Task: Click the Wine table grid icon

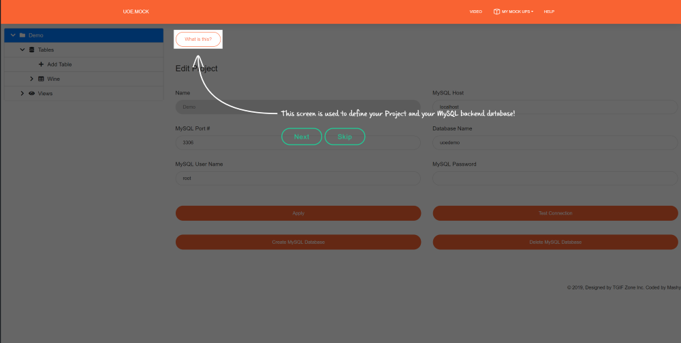Action: pyautogui.click(x=42, y=79)
